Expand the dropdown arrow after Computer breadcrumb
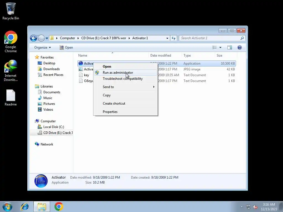 pos(78,38)
